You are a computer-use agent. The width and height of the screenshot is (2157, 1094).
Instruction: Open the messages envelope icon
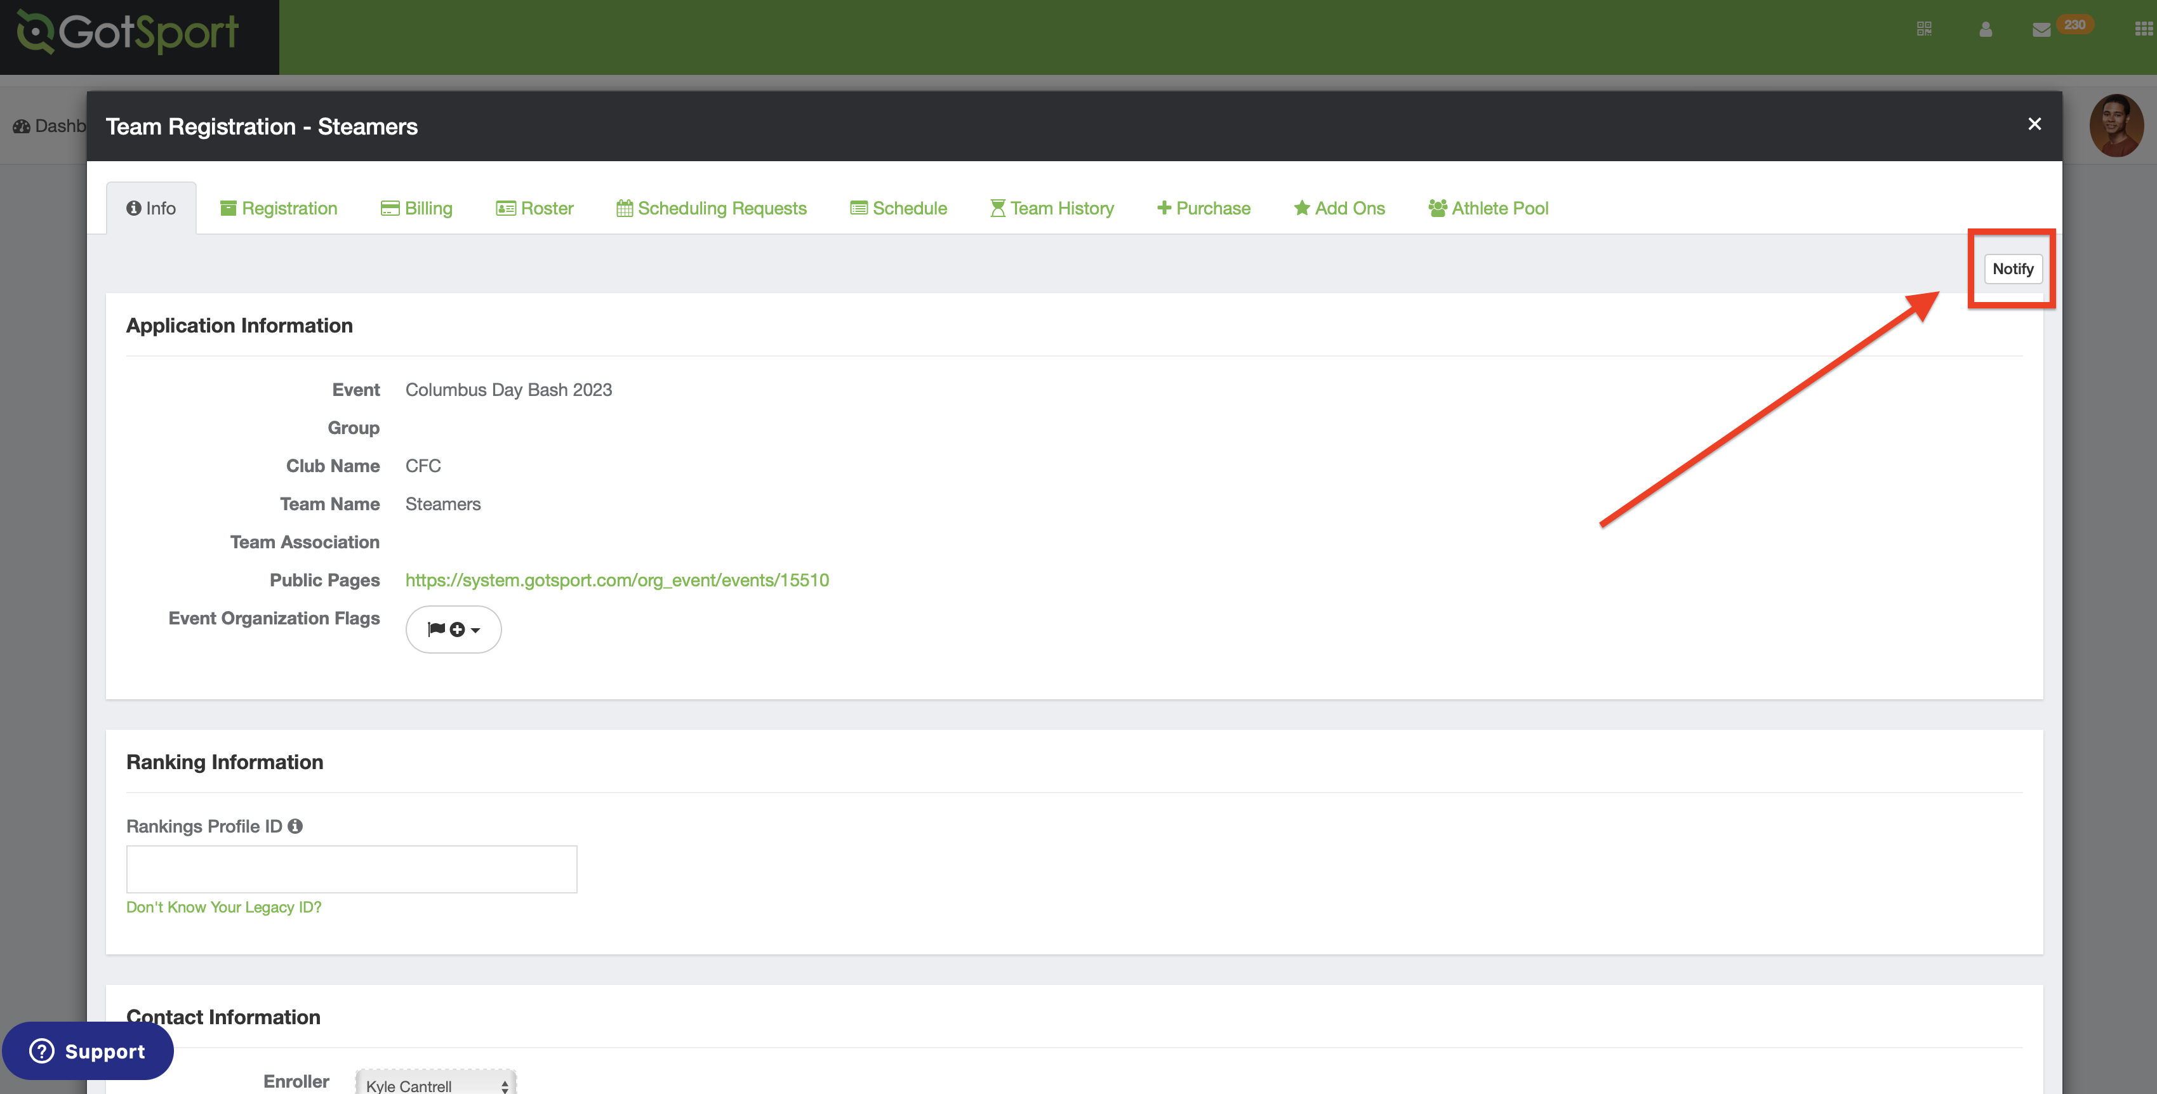2041,30
